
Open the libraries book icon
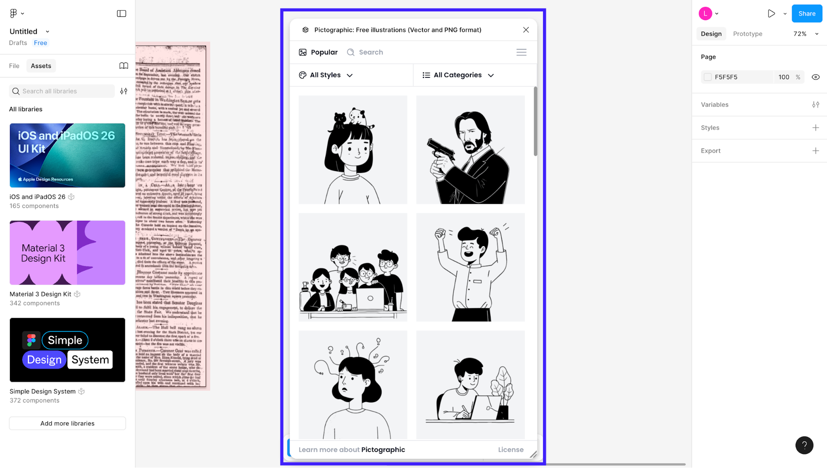click(123, 66)
